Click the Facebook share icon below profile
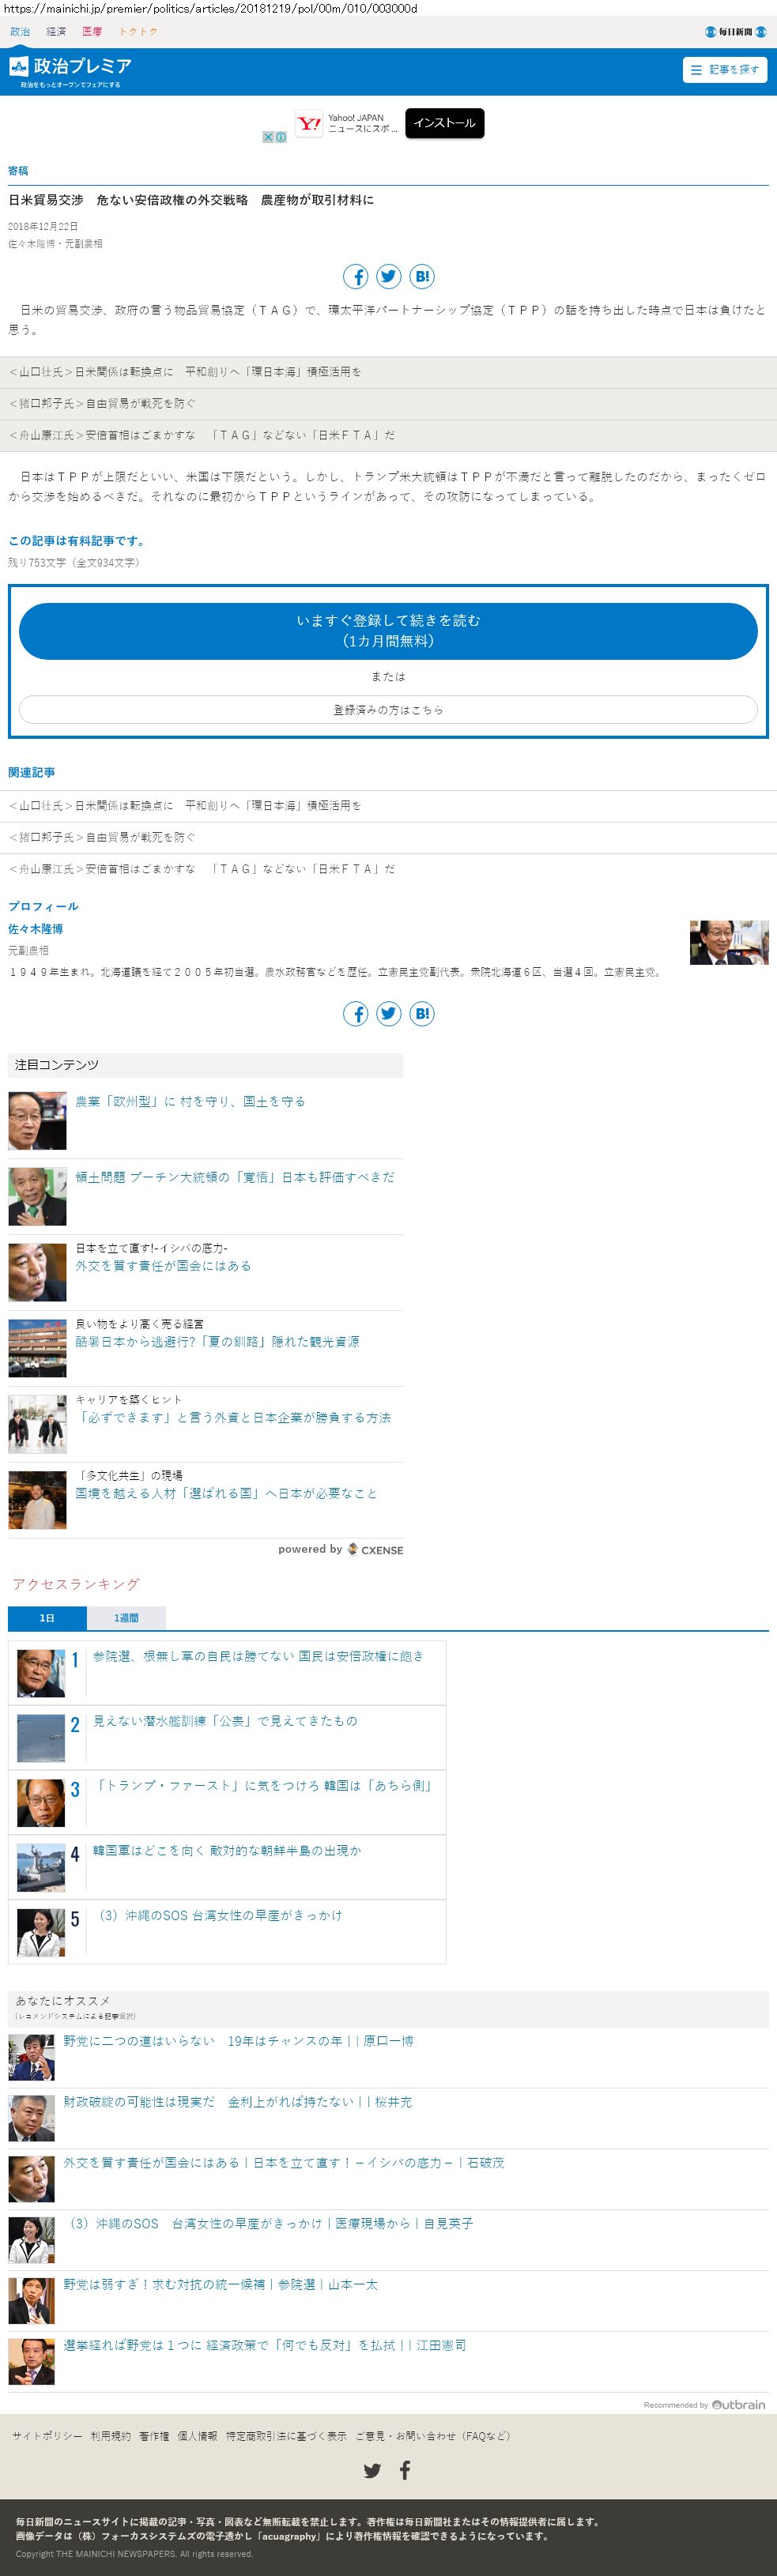Viewport: 777px width, 2576px height. tap(356, 1014)
